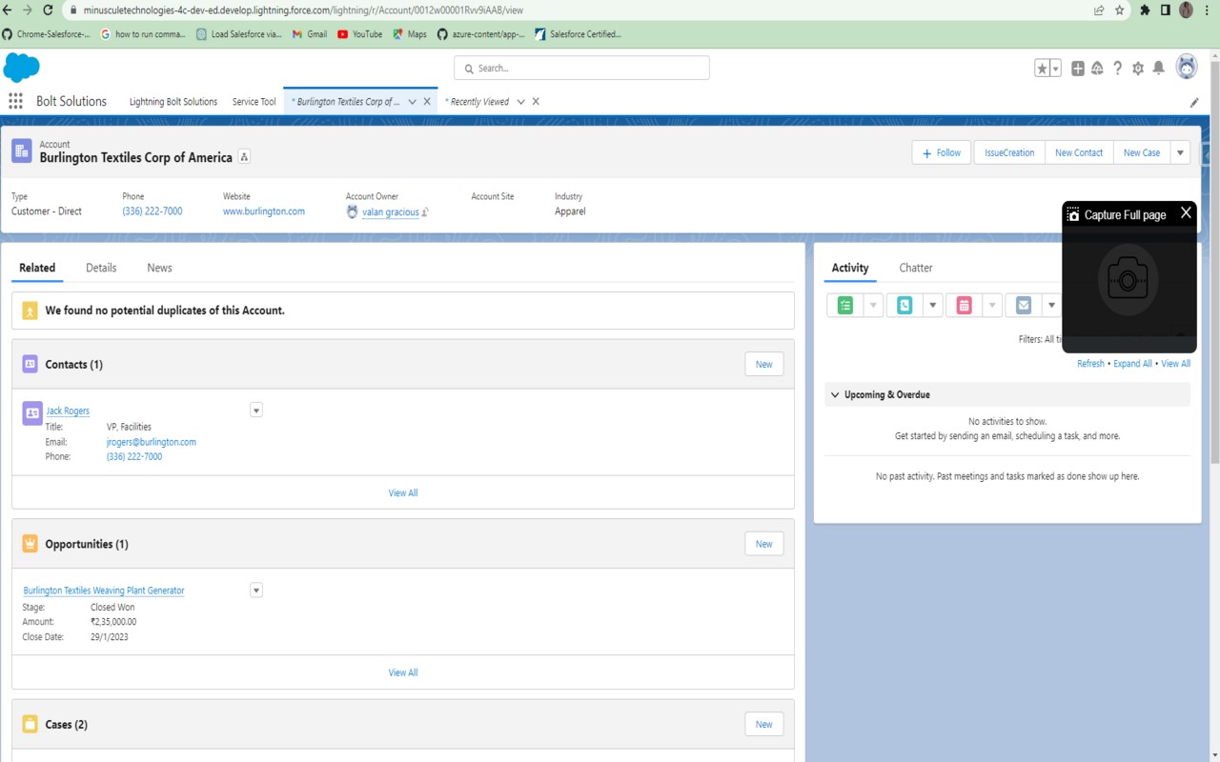Click New in the Opportunities list
Screen dimensions: 1220x762
click(x=764, y=544)
